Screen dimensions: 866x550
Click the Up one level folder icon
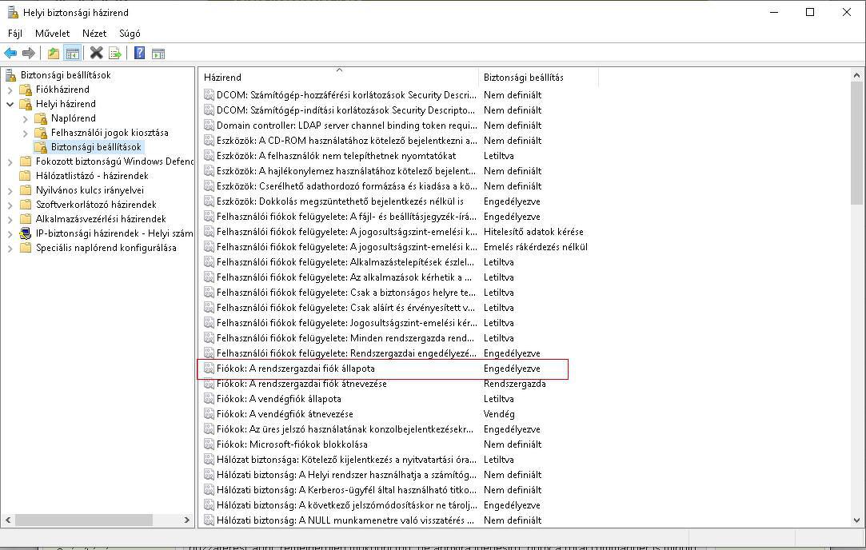tap(53, 53)
